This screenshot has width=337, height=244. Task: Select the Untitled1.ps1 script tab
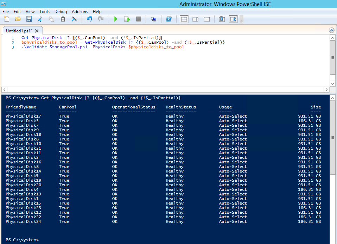point(19,31)
